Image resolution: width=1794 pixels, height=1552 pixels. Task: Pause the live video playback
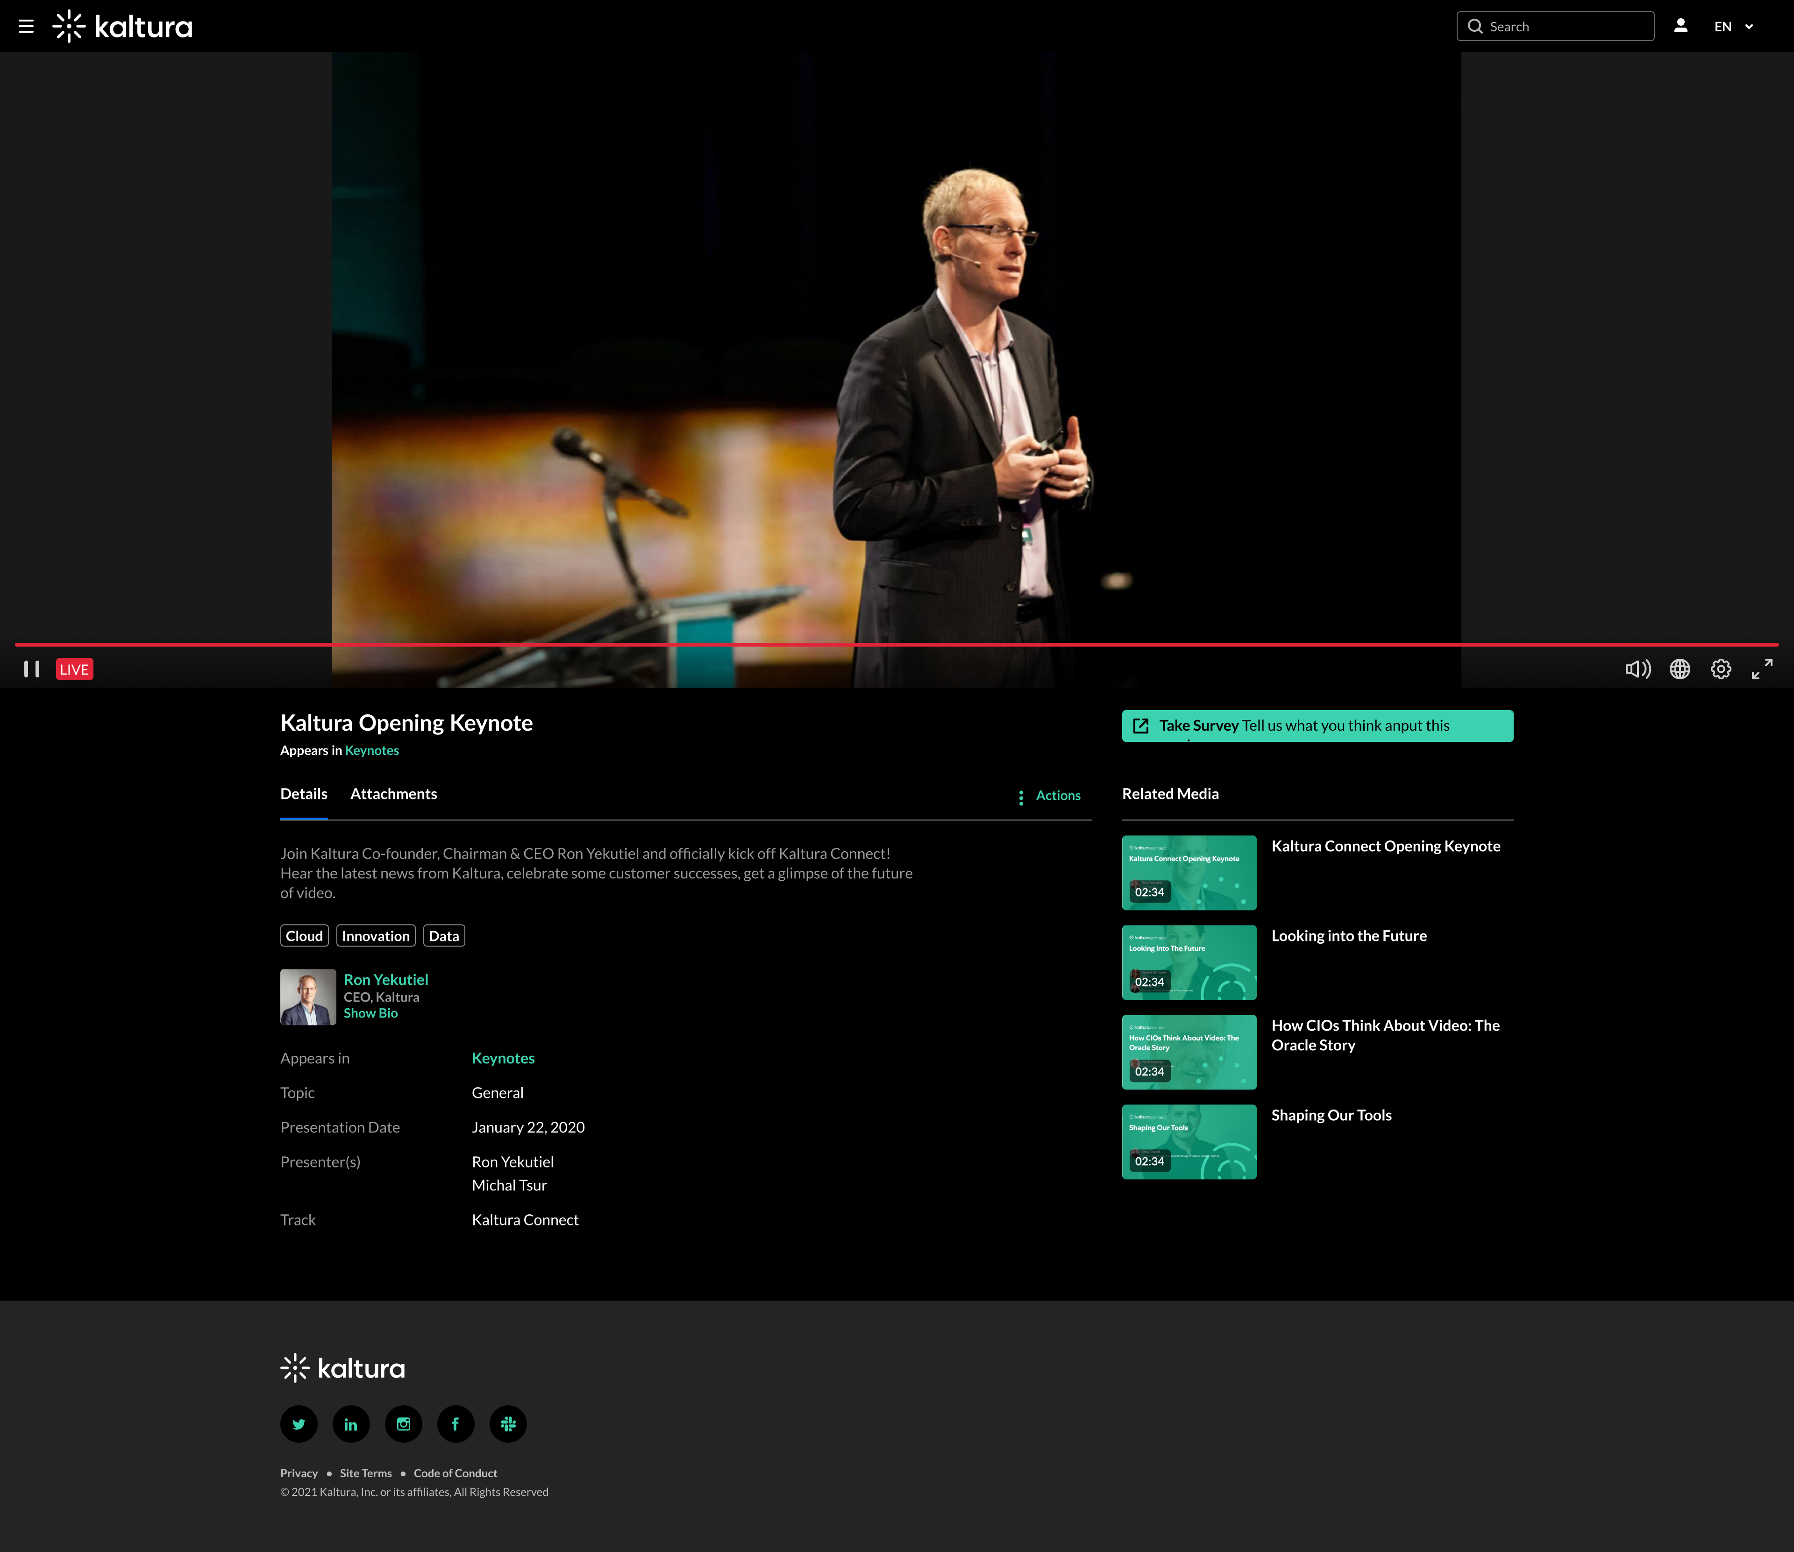pos(32,669)
